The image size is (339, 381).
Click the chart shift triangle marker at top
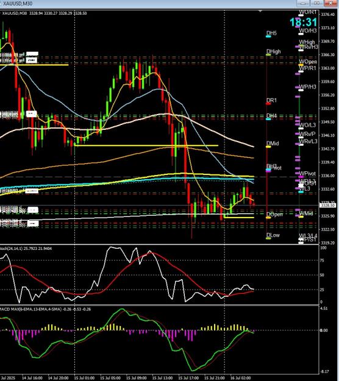pyautogui.click(x=260, y=11)
